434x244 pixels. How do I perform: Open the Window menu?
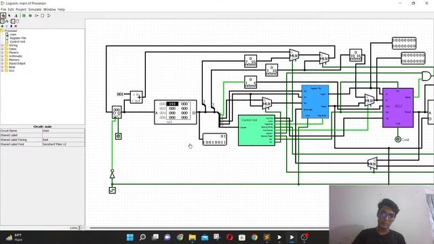(50, 9)
